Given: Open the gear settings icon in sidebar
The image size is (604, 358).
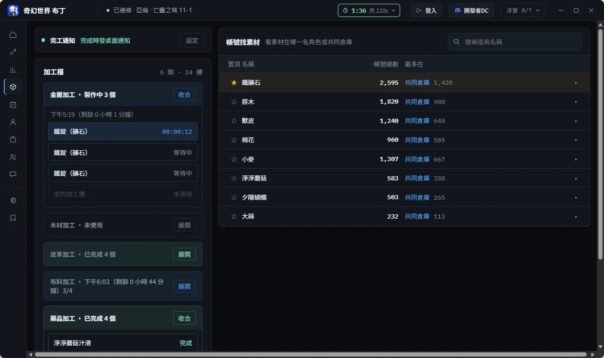Looking at the screenshot, I should pos(13,201).
